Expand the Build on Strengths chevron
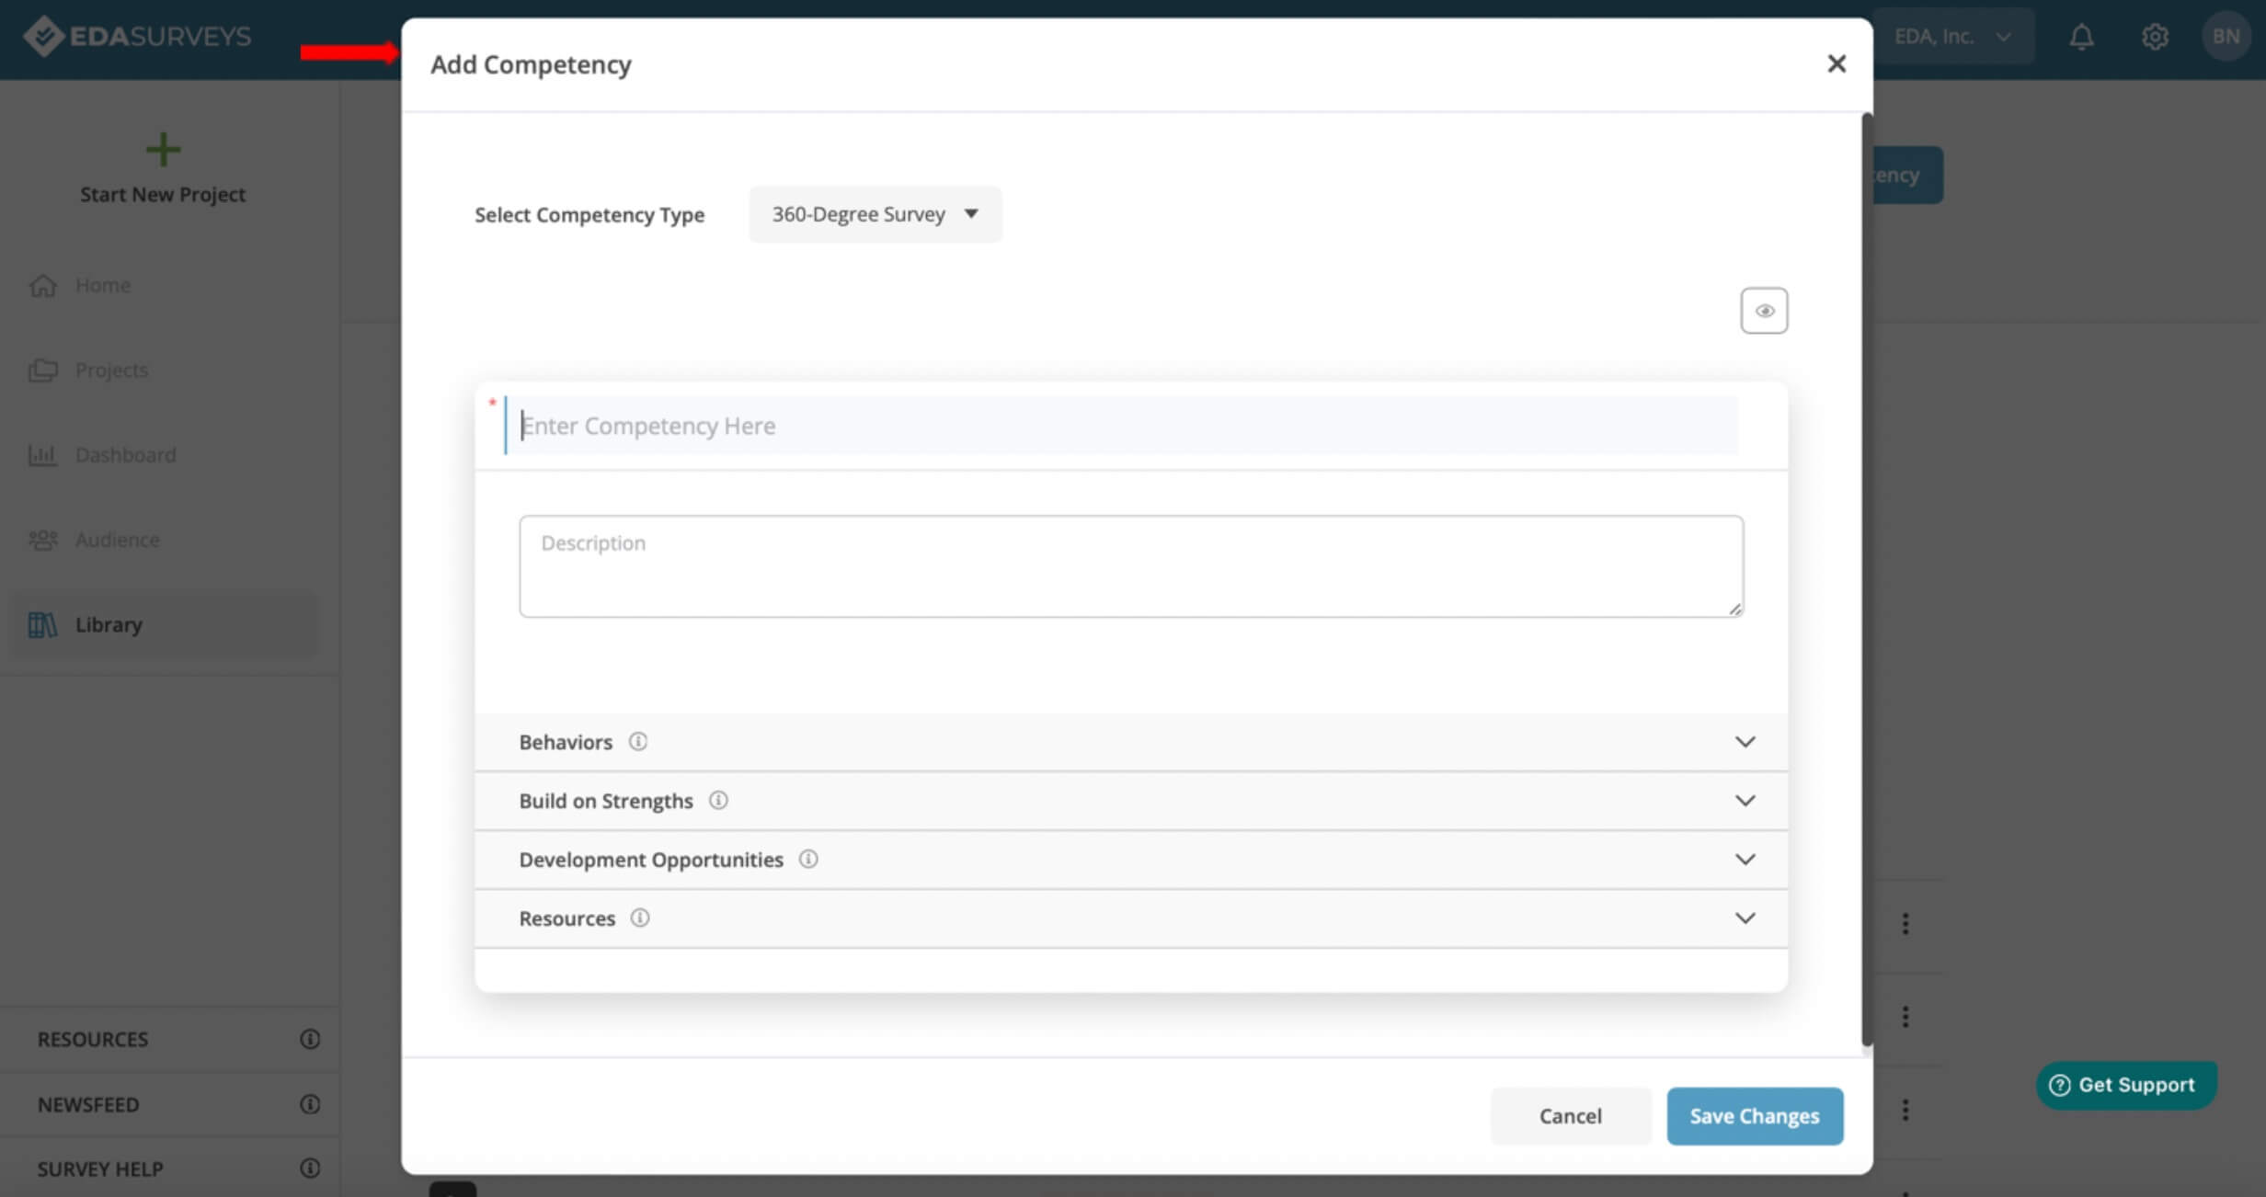2266x1197 pixels. [1745, 801]
